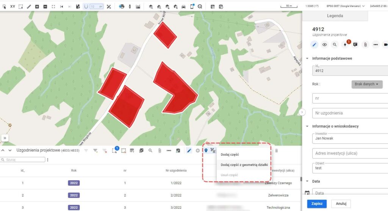Click the comments icon in details panel
The height and width of the screenshot is (211, 388).
click(355, 44)
